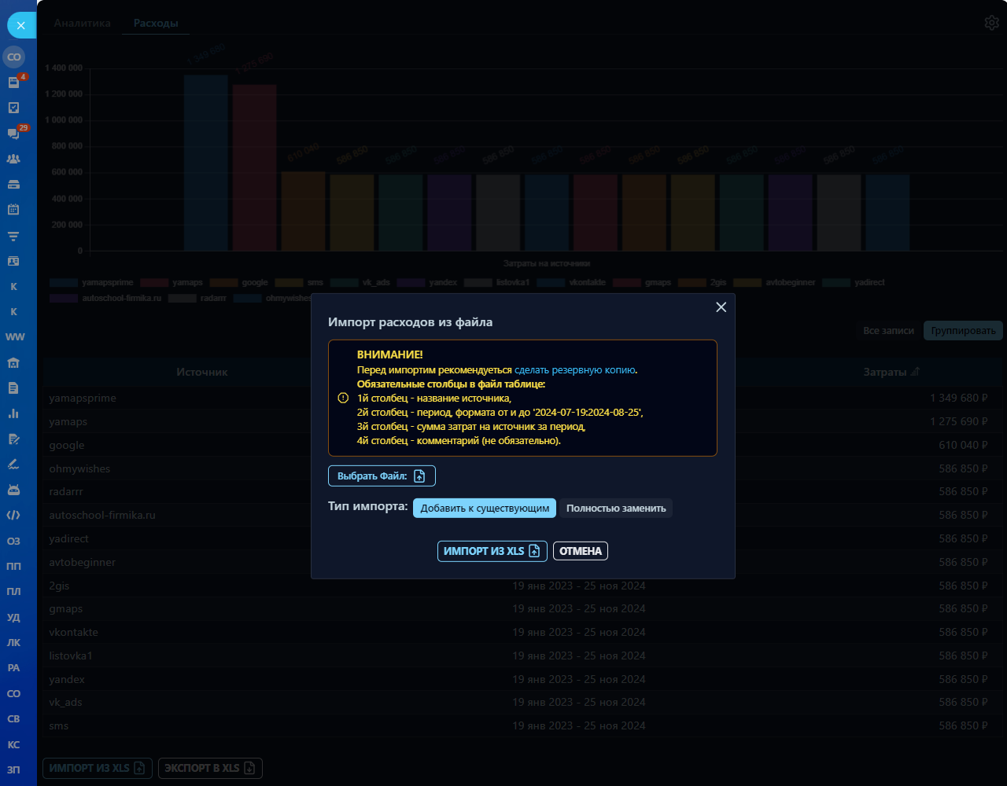Open the bank building icon in sidebar

(x=13, y=362)
